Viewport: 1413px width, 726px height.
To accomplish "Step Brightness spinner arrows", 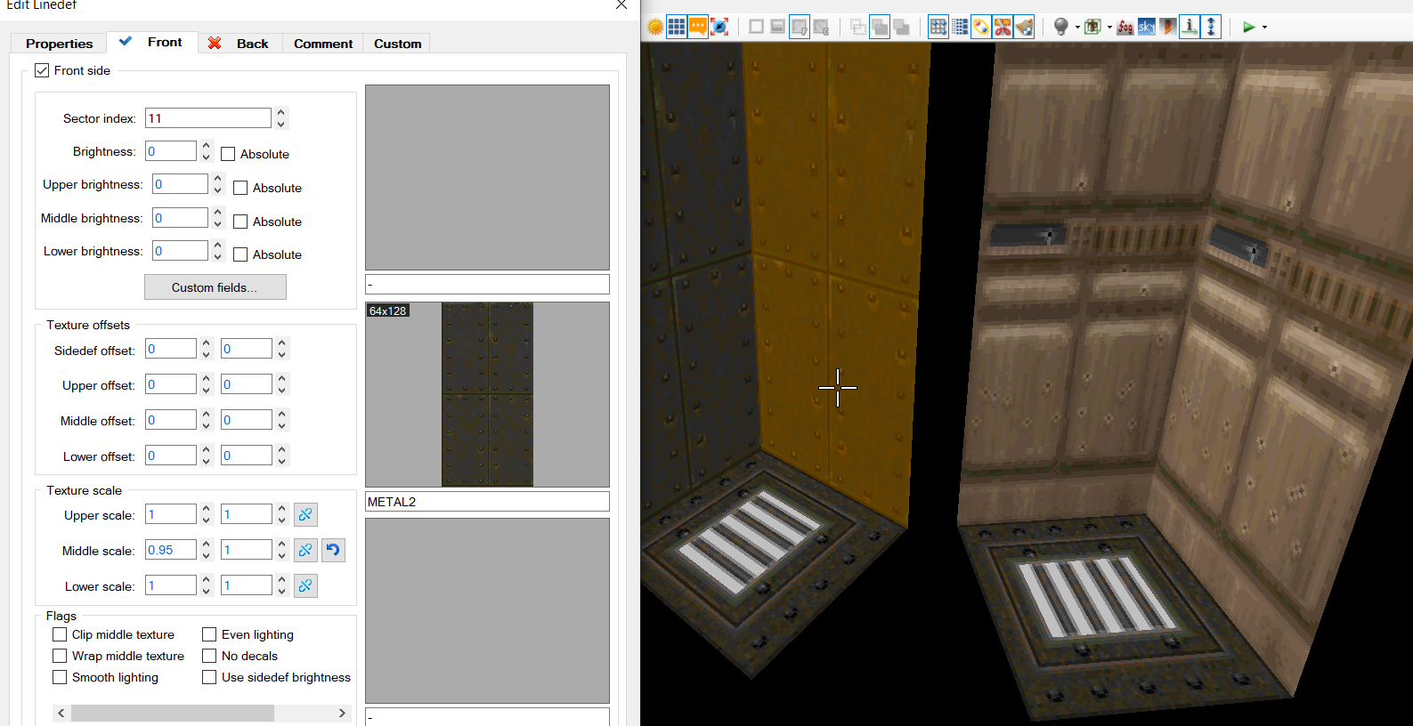I will [x=207, y=151].
